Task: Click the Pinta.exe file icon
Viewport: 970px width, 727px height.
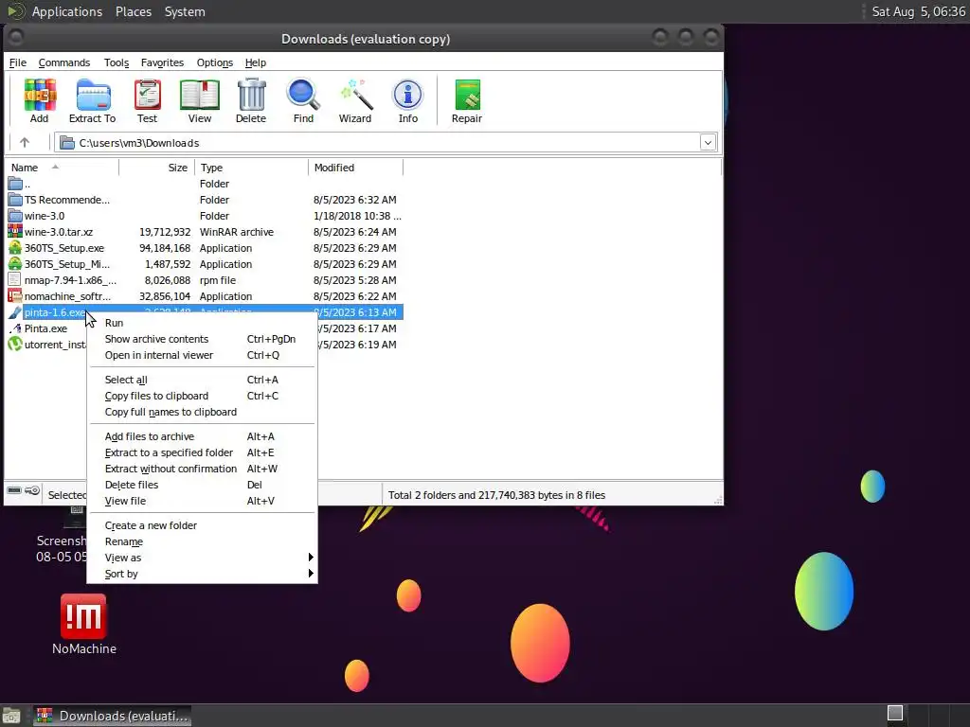Action: 15,328
